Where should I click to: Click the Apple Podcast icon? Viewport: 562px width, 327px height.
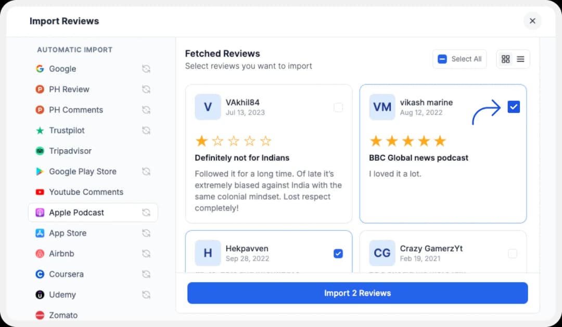coord(41,213)
